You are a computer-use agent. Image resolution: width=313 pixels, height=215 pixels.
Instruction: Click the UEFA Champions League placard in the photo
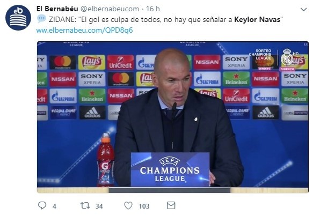point(170,169)
